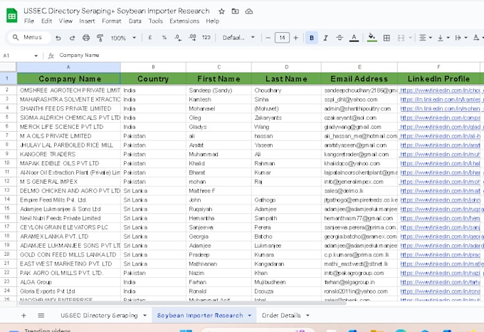Open USSEC Directory Scraping tab options arrow
The image size is (484, 332).
(144, 316)
